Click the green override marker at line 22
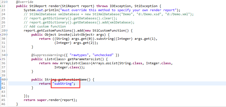Viewport: 226px width, 107px height. tap(1, 6)
